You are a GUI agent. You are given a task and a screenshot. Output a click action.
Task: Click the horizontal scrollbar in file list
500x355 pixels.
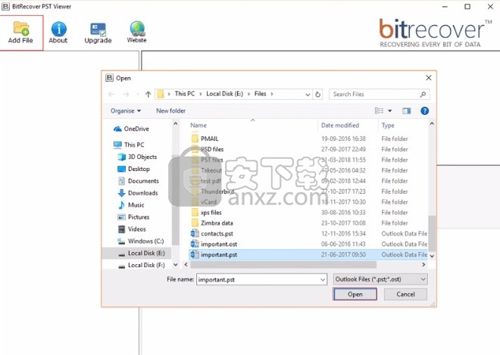[283, 264]
